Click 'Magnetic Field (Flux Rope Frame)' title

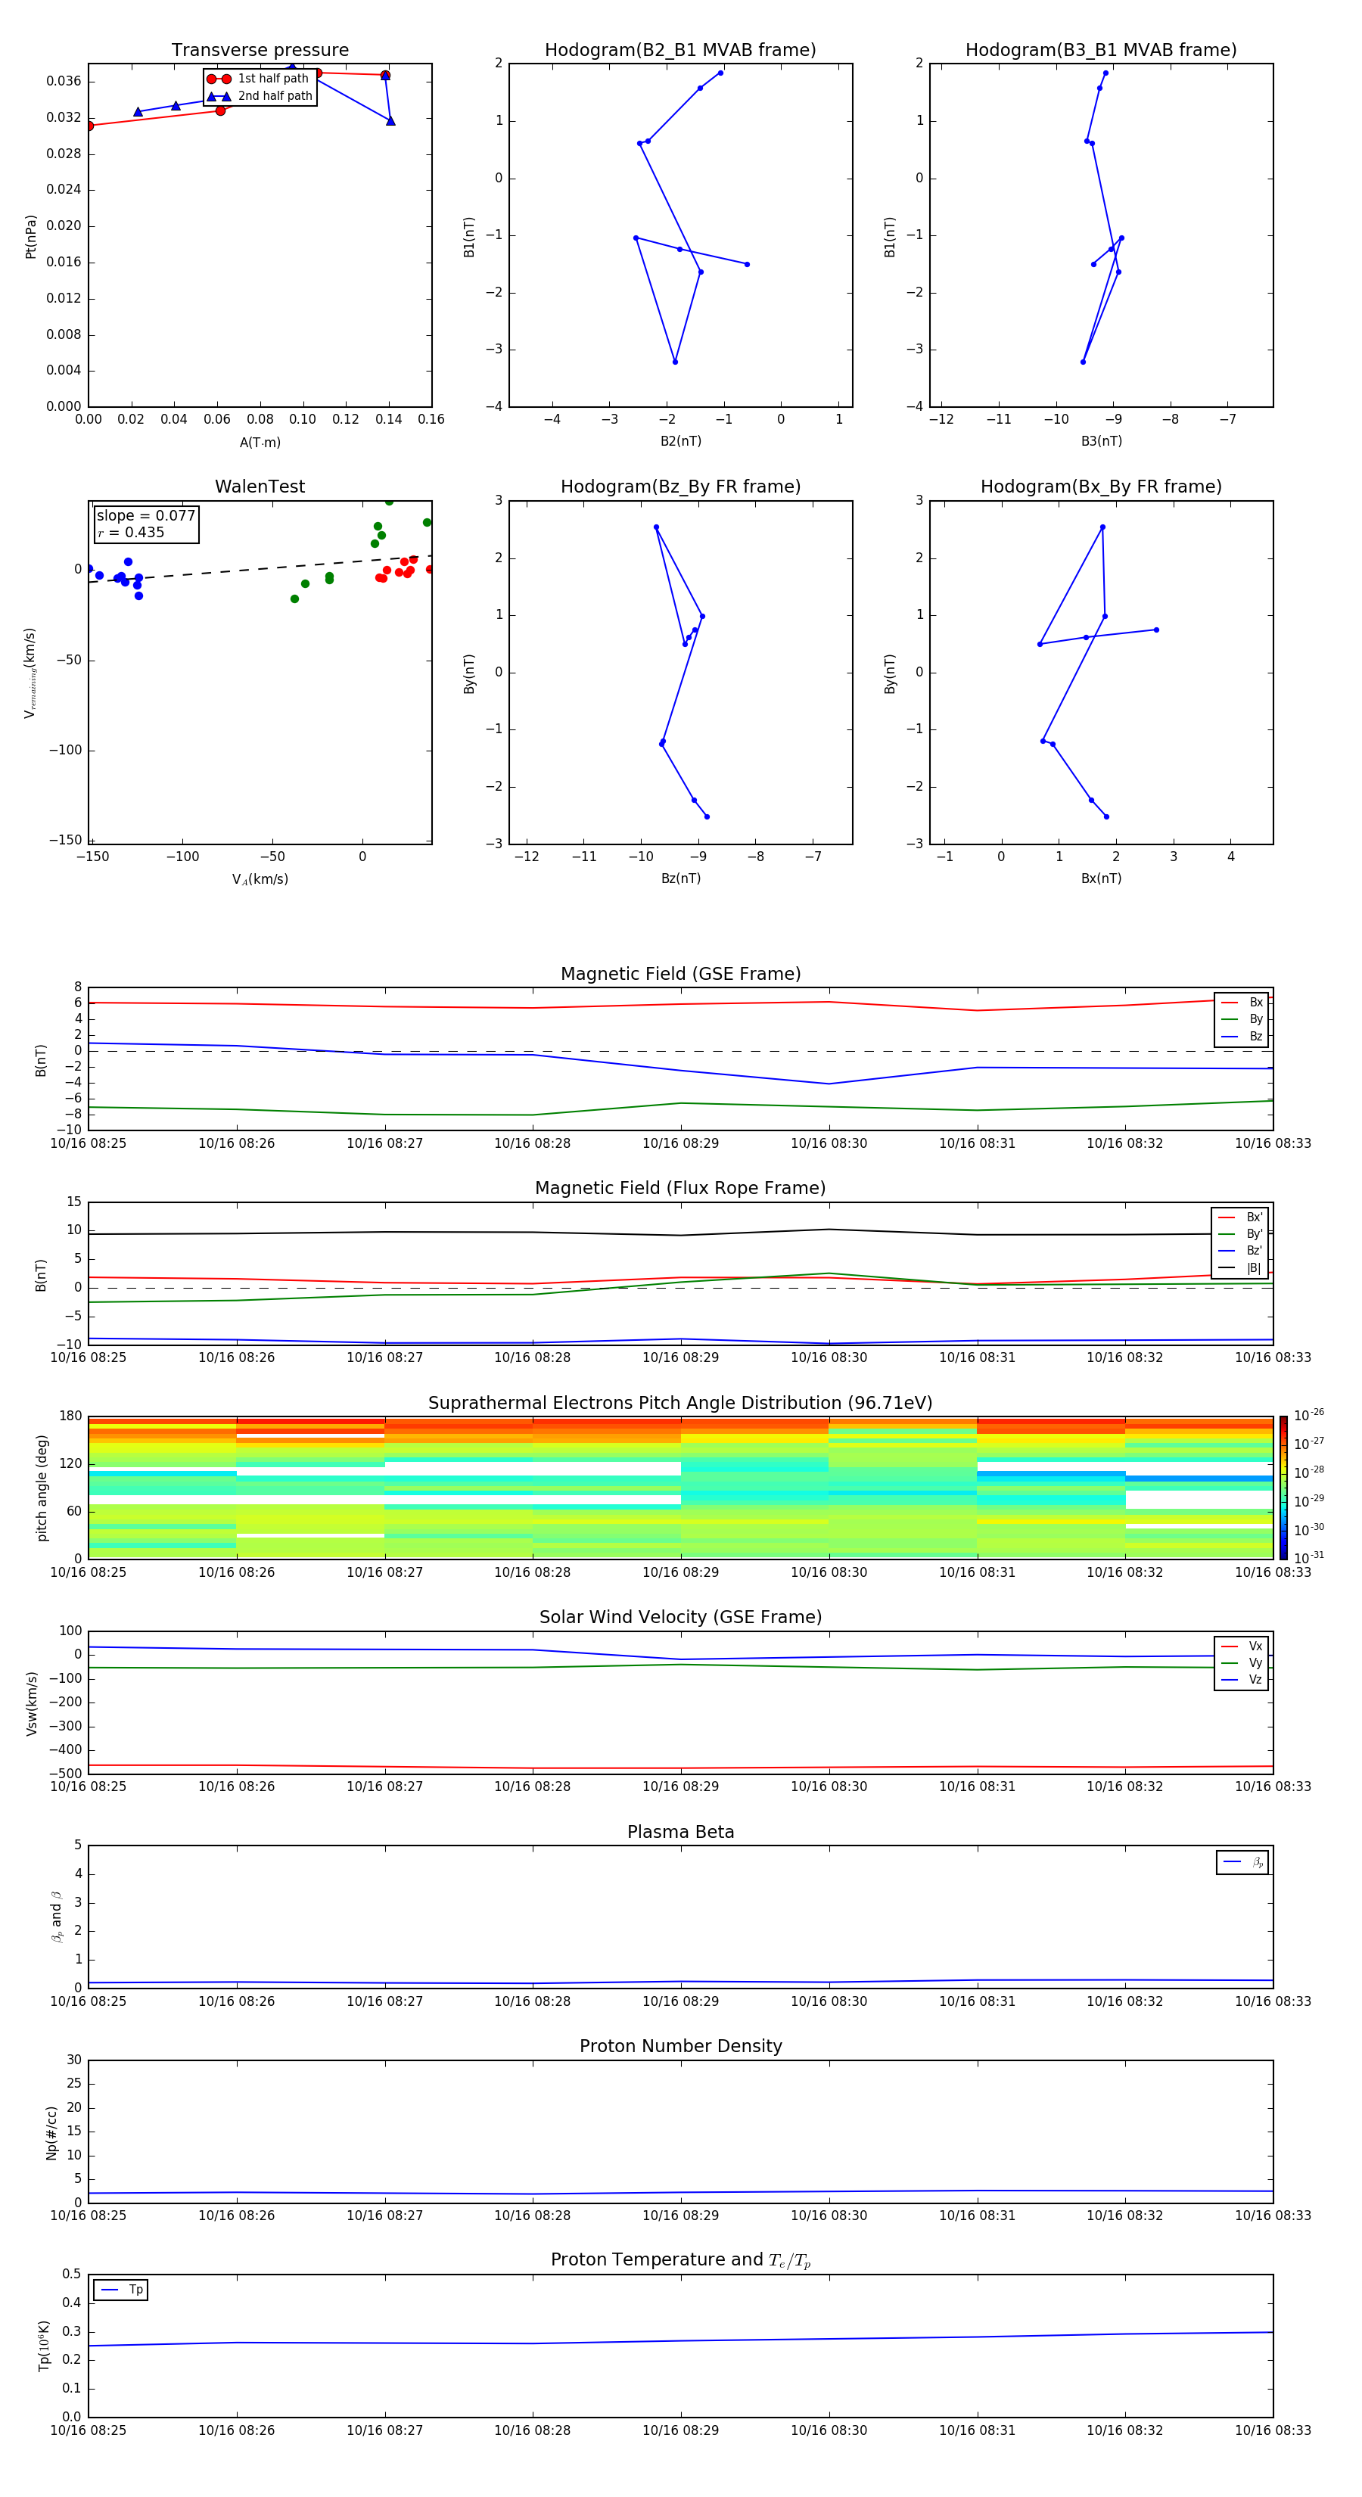680,1189
